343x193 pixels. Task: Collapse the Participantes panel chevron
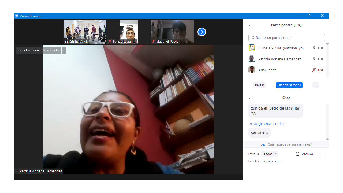tap(250, 25)
